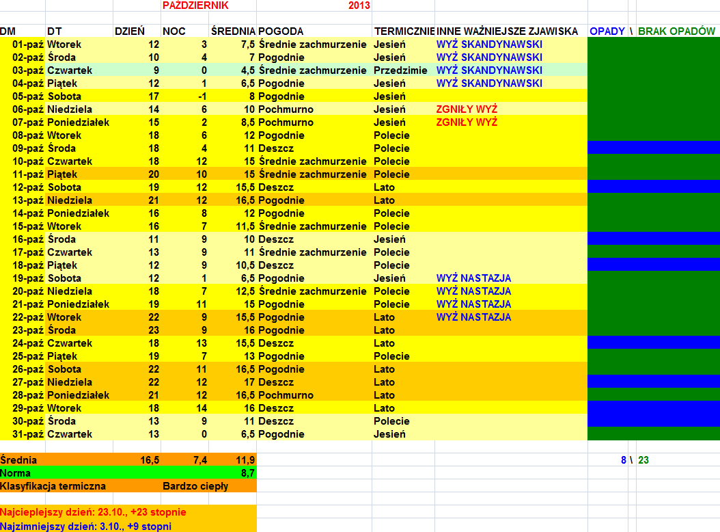The width and height of the screenshot is (720, 532).
Task: Select the Bardzo ciepły classification cell
Action: click(x=195, y=486)
